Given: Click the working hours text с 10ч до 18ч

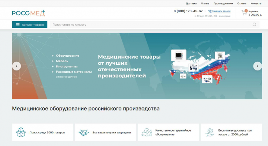Looking at the screenshot, I should [213, 16].
